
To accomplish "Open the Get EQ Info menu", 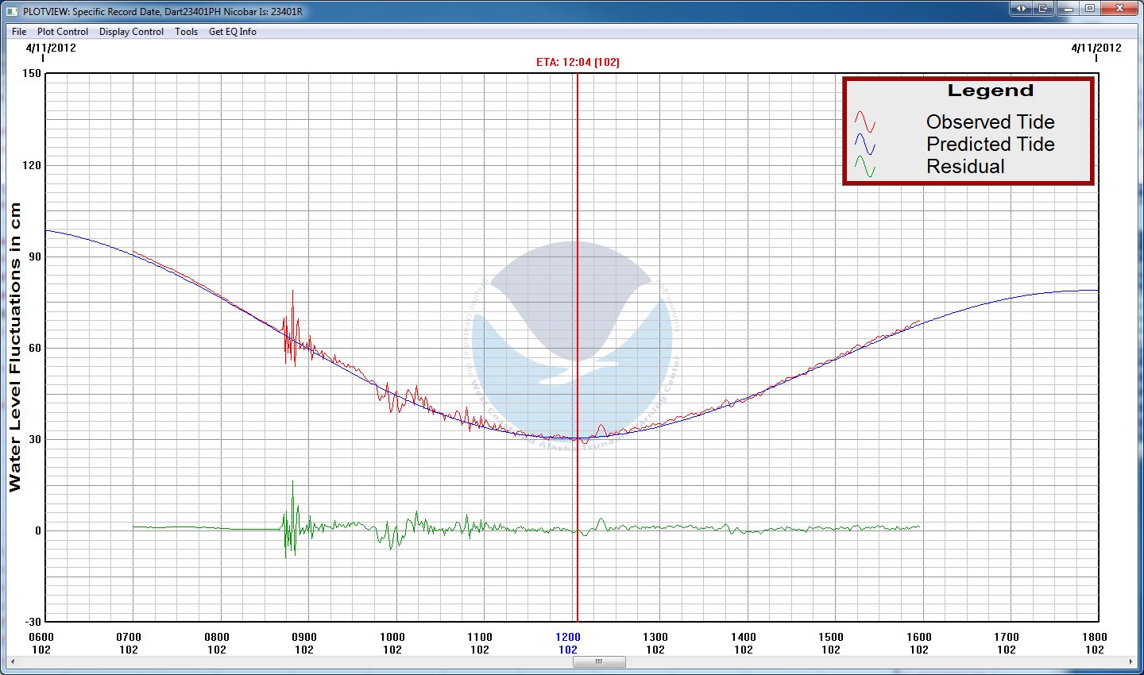I will (x=232, y=32).
